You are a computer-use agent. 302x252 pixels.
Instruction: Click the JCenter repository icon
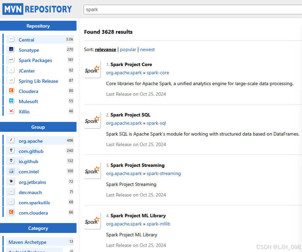(x=11, y=70)
